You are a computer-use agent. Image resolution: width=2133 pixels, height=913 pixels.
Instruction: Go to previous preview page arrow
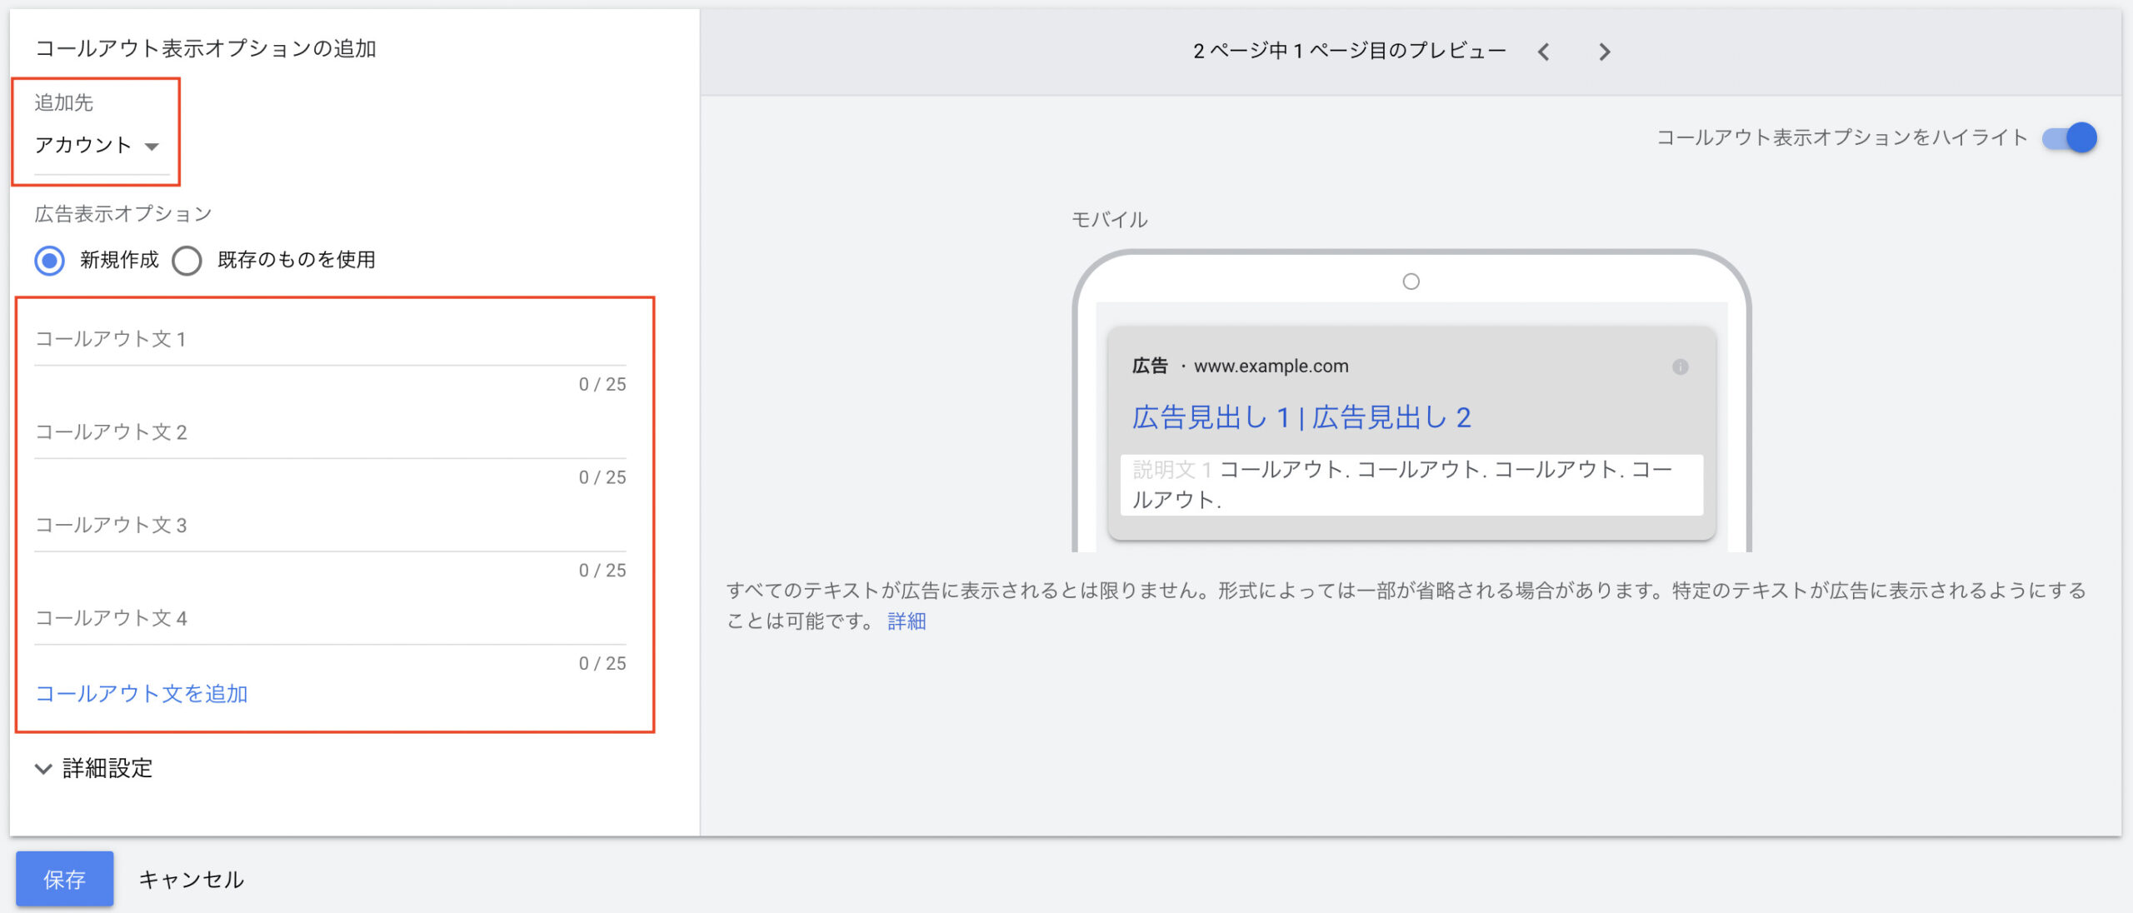[1544, 52]
